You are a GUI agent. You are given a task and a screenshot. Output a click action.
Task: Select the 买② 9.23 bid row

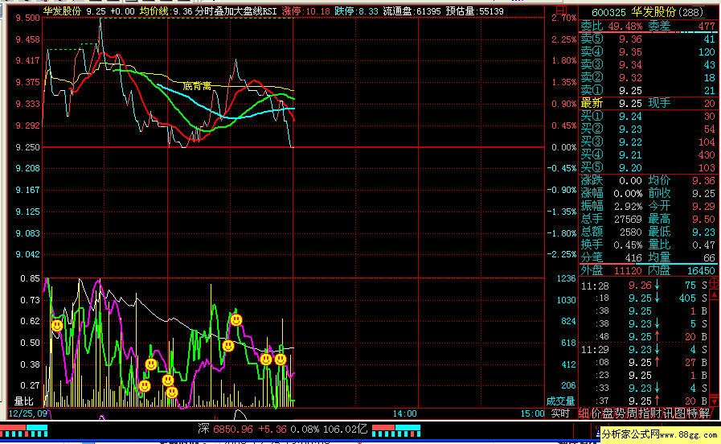(x=648, y=129)
